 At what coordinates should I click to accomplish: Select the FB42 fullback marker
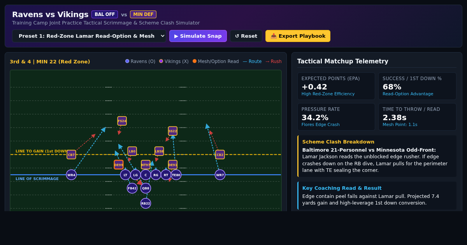click(132, 188)
